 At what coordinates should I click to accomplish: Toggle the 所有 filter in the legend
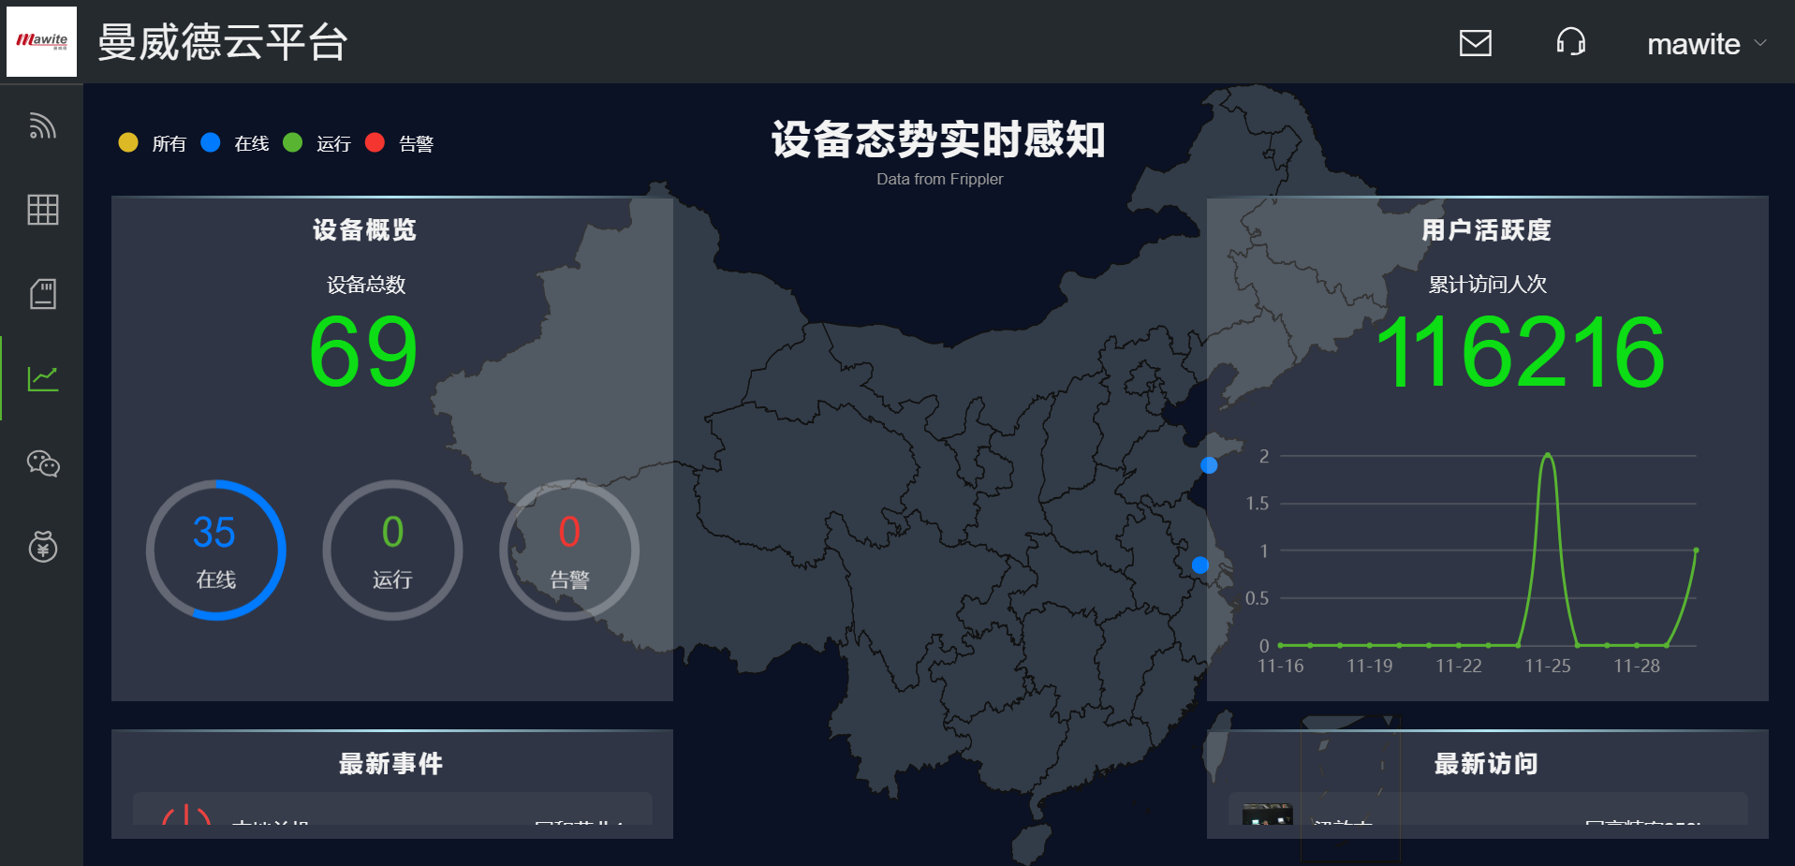pos(153,142)
